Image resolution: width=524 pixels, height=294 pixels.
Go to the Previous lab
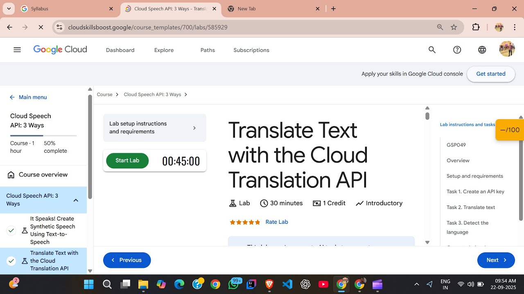[x=127, y=260]
